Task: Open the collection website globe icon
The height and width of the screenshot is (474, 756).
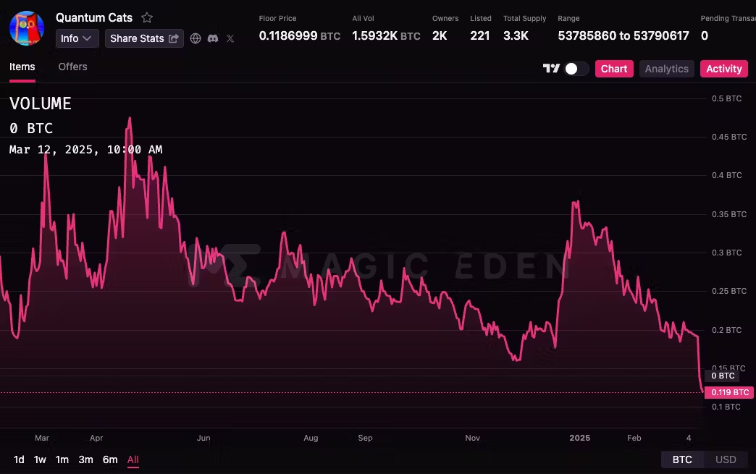Action: pos(196,38)
